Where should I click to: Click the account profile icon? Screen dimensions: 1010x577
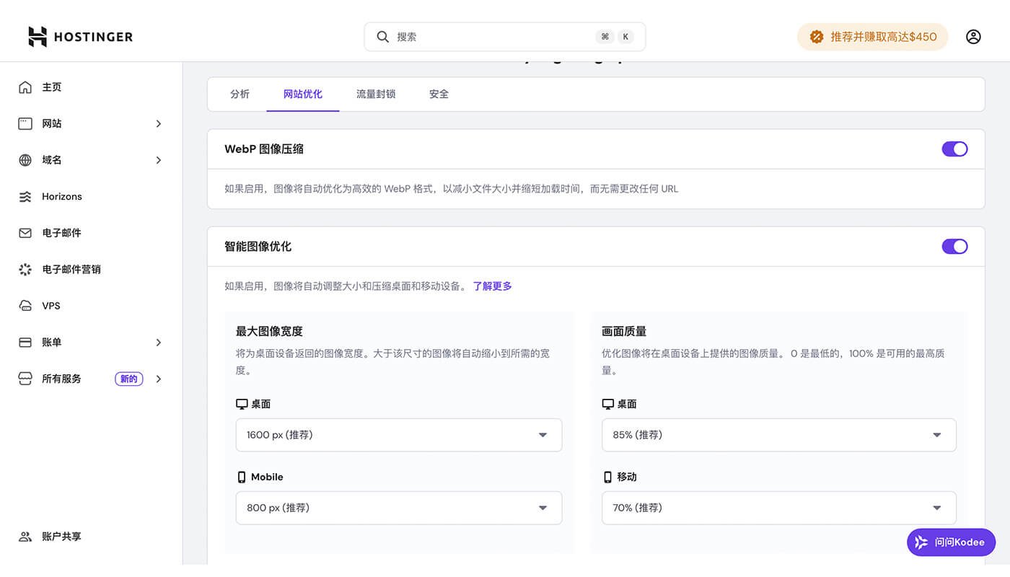click(x=973, y=36)
